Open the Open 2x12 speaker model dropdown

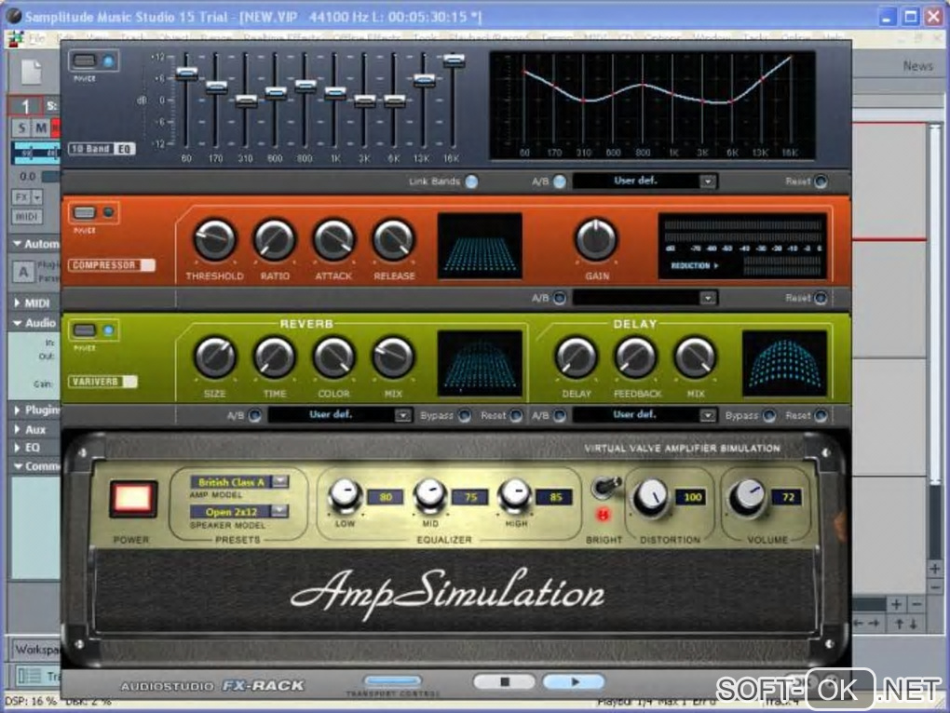(x=279, y=511)
